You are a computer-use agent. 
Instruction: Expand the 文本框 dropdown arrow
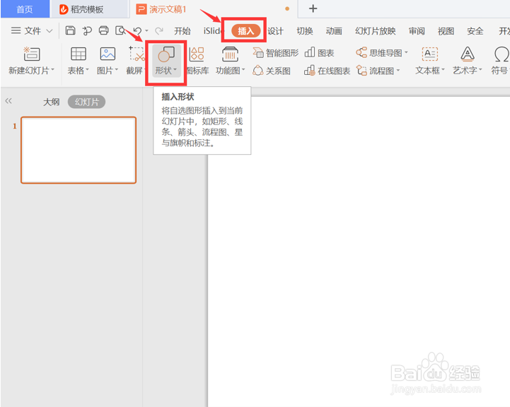(x=443, y=69)
